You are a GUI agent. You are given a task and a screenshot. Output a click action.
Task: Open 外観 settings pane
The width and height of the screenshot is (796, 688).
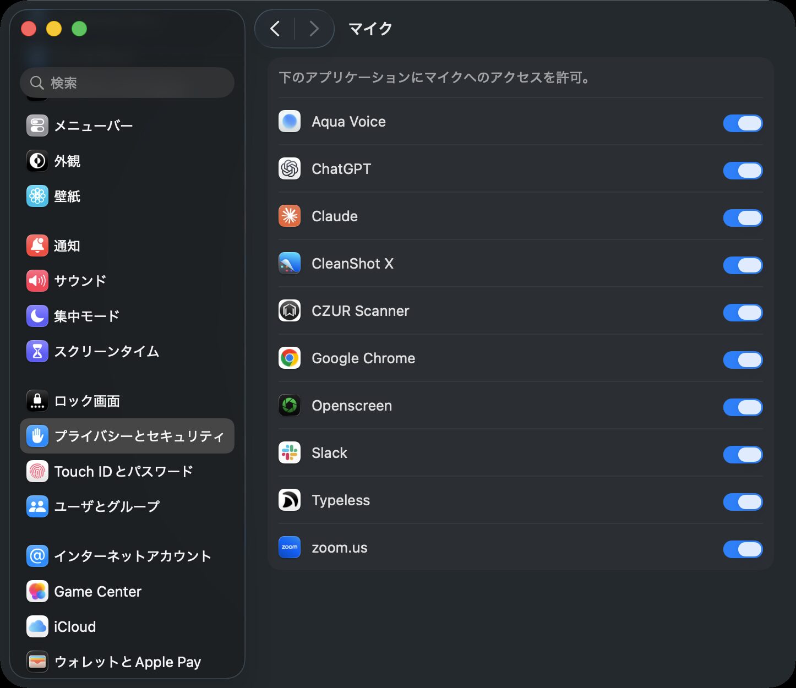click(127, 161)
